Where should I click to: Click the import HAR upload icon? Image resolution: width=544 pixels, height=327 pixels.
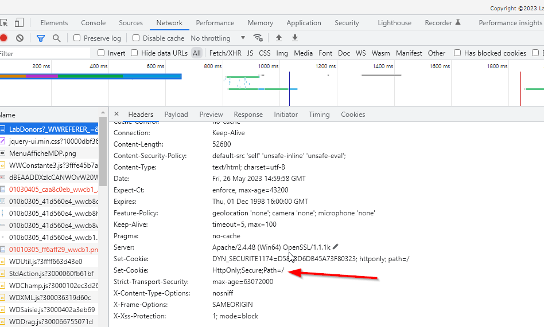click(x=279, y=38)
